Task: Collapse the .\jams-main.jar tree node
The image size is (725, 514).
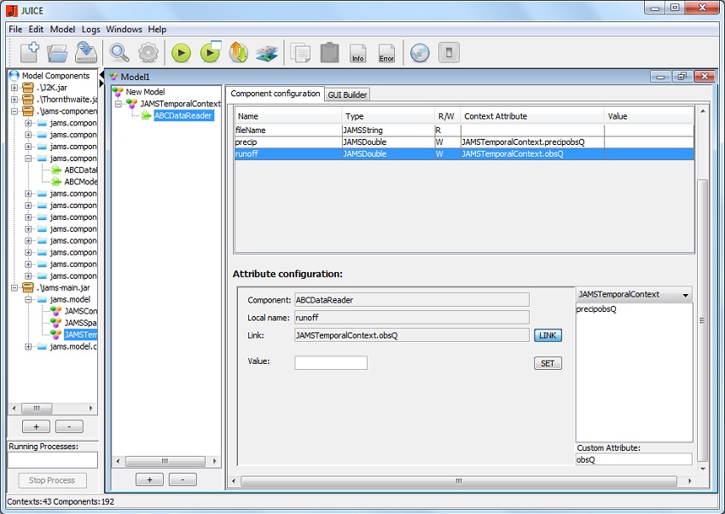Action: 14,288
